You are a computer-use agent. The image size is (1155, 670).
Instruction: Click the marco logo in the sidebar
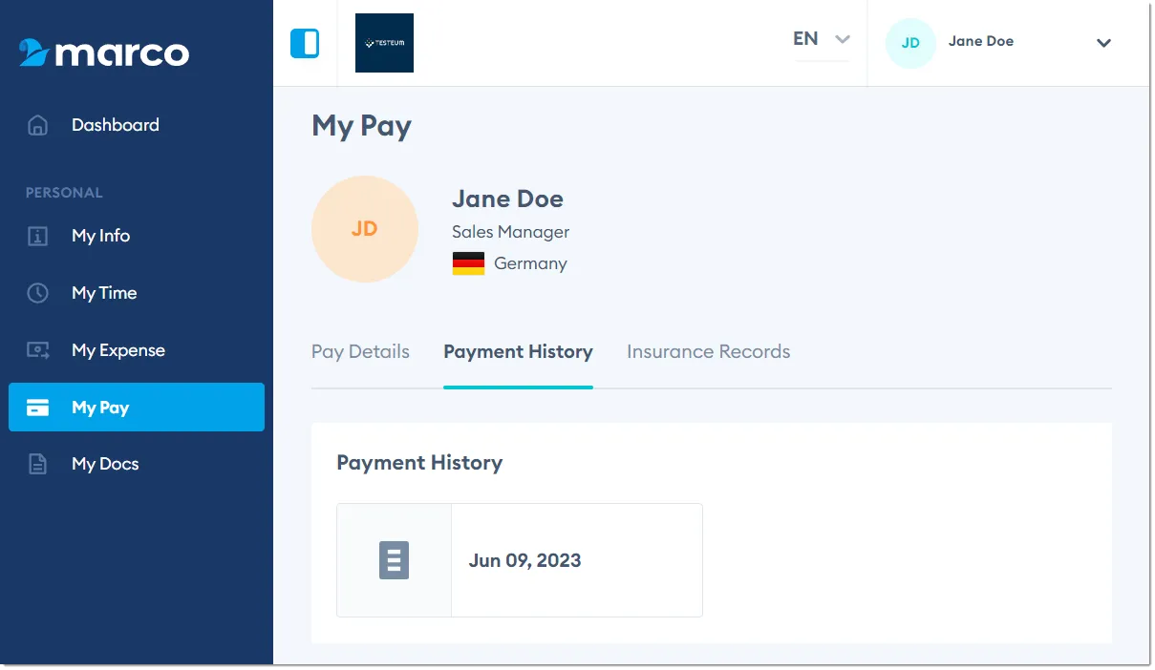point(104,52)
